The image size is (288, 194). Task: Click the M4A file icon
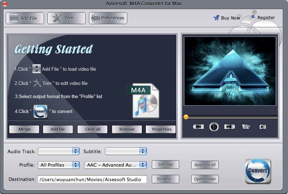pyautogui.click(x=143, y=101)
